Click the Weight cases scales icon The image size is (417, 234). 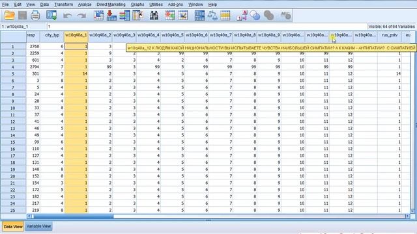tap(212, 16)
